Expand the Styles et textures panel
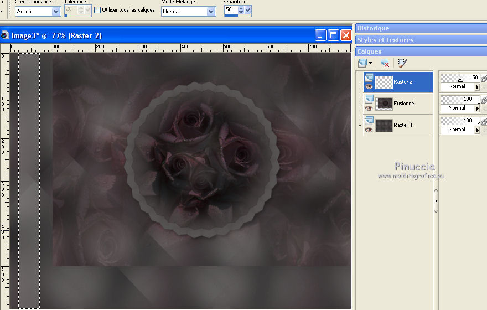The width and height of the screenshot is (487, 310). click(421, 40)
